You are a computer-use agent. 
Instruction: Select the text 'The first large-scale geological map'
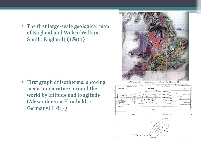68,26
